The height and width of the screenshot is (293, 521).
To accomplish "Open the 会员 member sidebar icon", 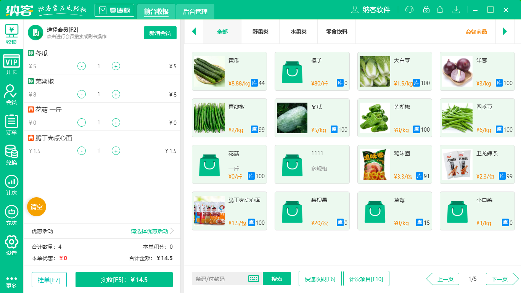I will click(x=11, y=94).
